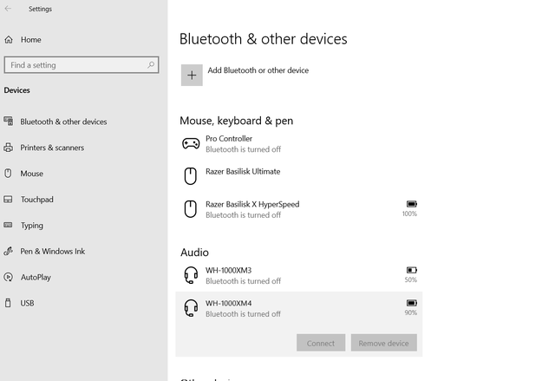Click the Razer Basilisk Ultimate mouse icon
The width and height of the screenshot is (555, 381).
tap(191, 176)
